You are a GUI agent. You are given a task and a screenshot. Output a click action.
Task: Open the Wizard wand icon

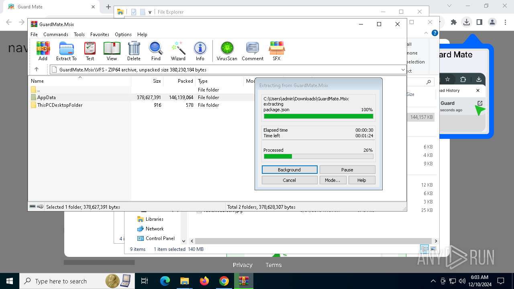(x=178, y=51)
